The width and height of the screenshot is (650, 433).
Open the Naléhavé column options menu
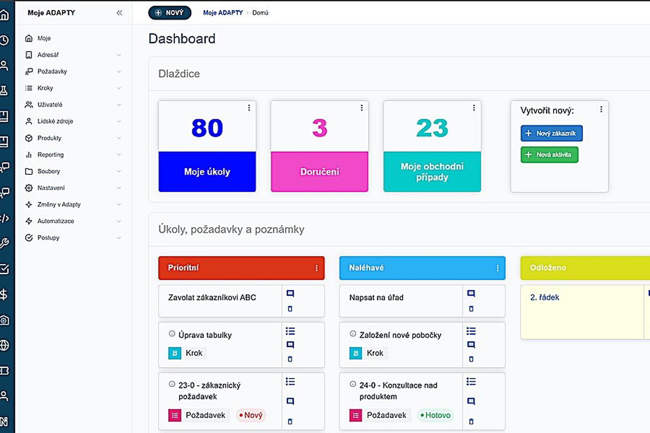[x=498, y=268]
